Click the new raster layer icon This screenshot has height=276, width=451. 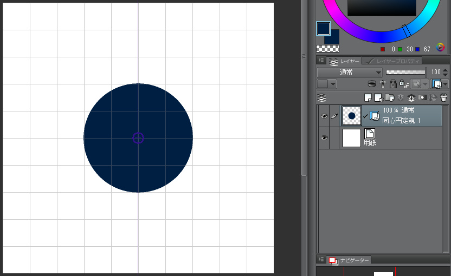tap(369, 98)
